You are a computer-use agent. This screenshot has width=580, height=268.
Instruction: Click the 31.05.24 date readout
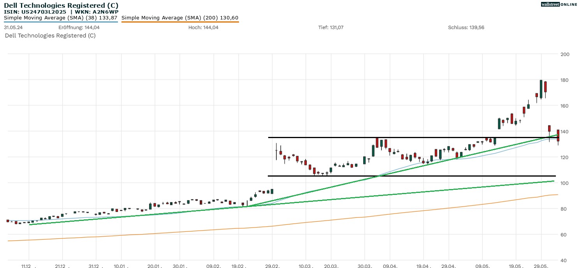12,28
